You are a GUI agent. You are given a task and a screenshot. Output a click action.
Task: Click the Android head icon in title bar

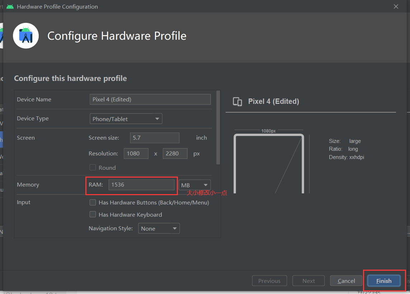(x=10, y=6)
